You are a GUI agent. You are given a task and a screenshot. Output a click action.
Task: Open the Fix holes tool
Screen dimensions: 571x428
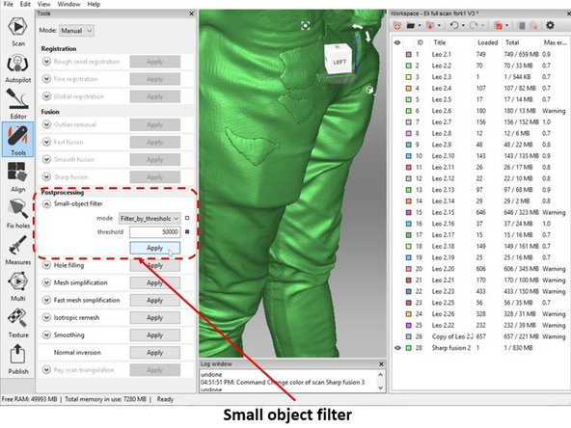[17, 213]
